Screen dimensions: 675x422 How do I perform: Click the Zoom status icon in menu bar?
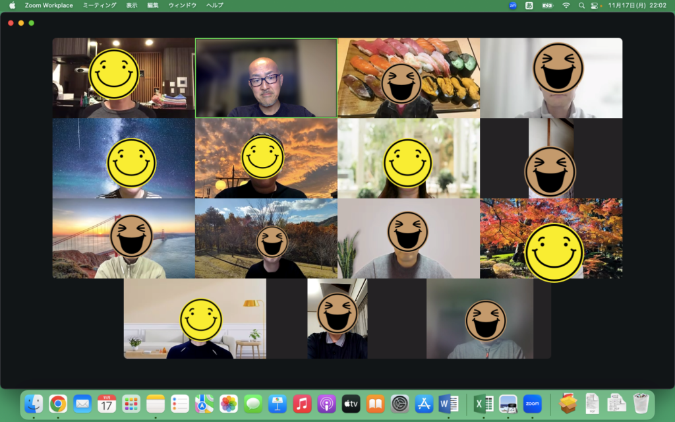point(513,5)
